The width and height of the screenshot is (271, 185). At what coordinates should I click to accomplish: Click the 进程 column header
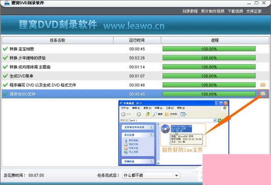[215, 40]
